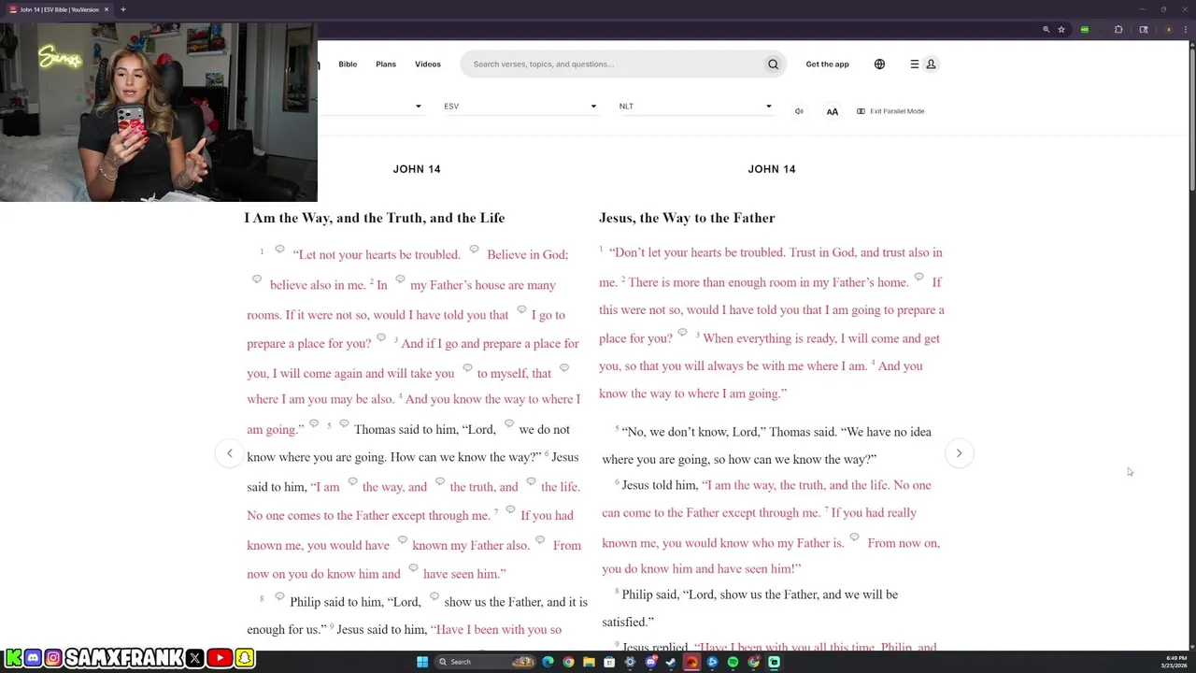
Task: Open browser zoom magnifier in address bar
Action: coord(1046,30)
